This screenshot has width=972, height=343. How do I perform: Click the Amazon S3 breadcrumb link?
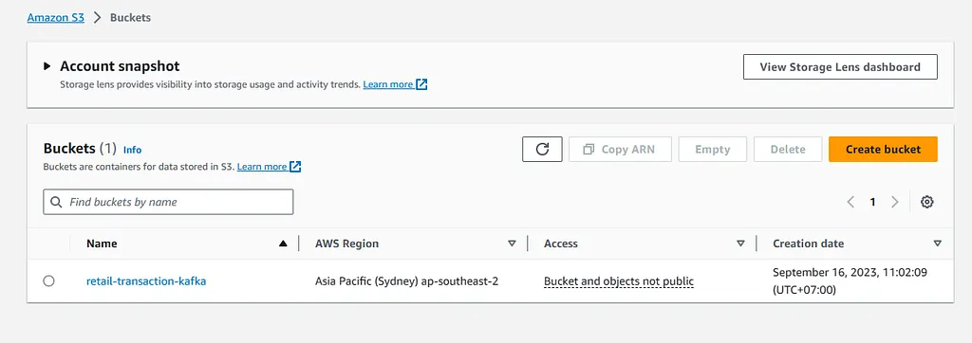(x=56, y=17)
